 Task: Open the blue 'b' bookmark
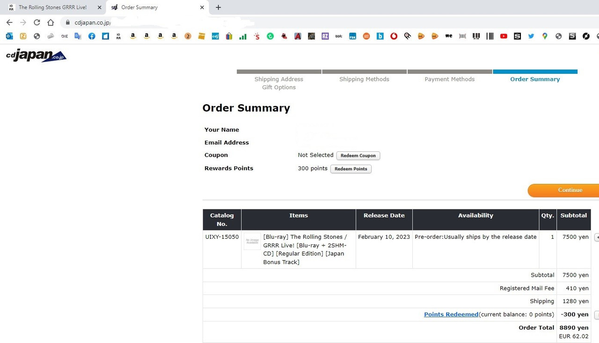(380, 36)
